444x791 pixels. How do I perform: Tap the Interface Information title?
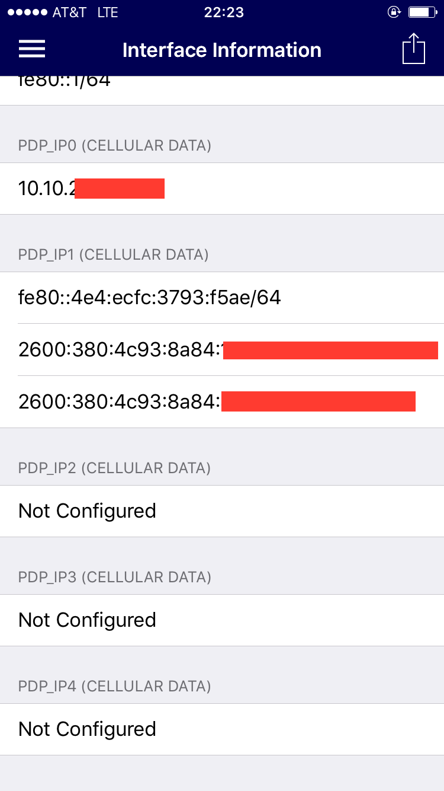pos(221,50)
